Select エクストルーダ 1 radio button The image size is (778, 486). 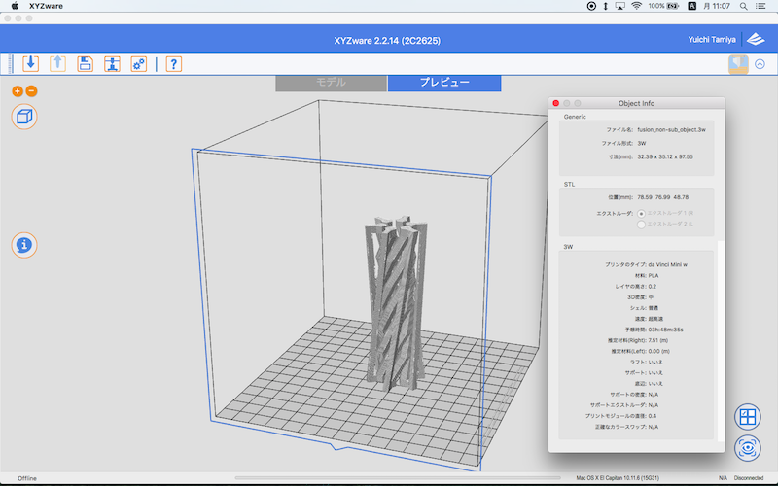[x=641, y=214]
